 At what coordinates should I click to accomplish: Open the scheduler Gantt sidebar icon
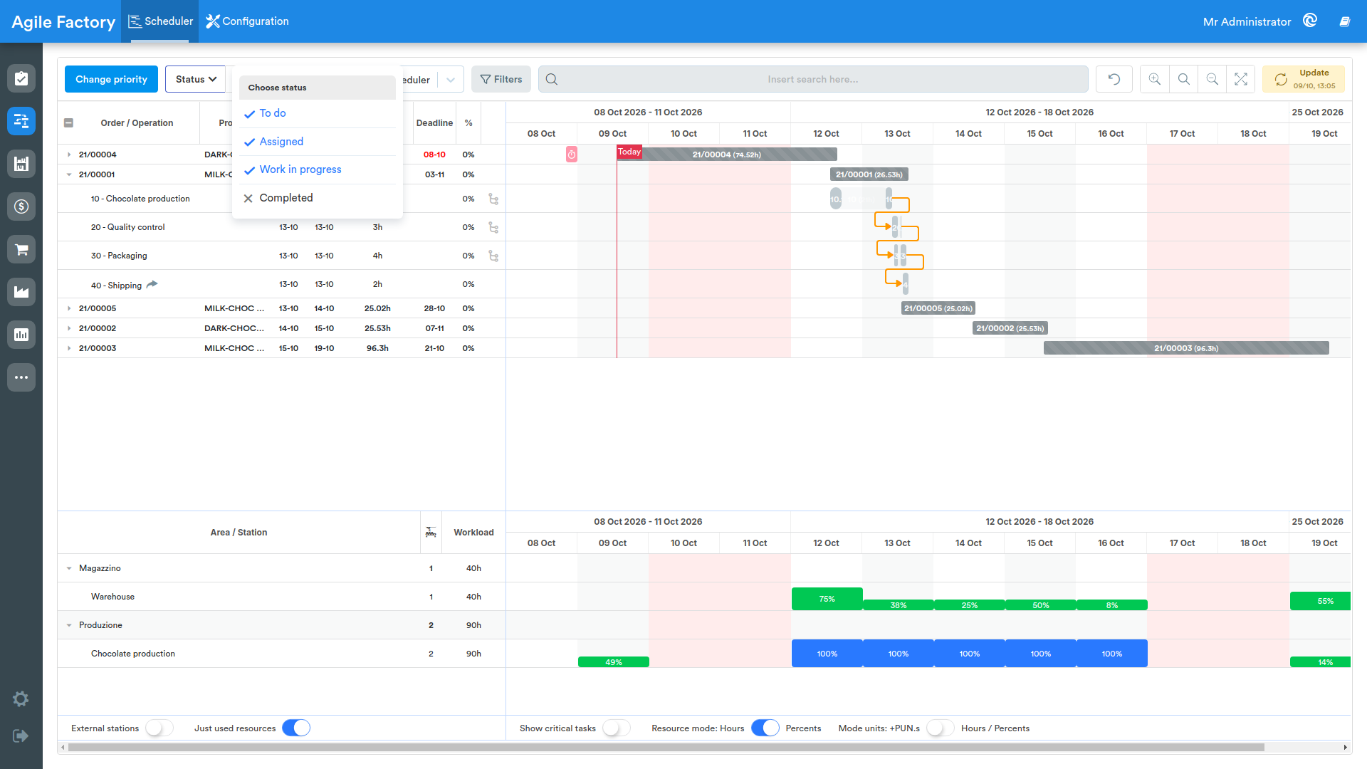point(21,121)
